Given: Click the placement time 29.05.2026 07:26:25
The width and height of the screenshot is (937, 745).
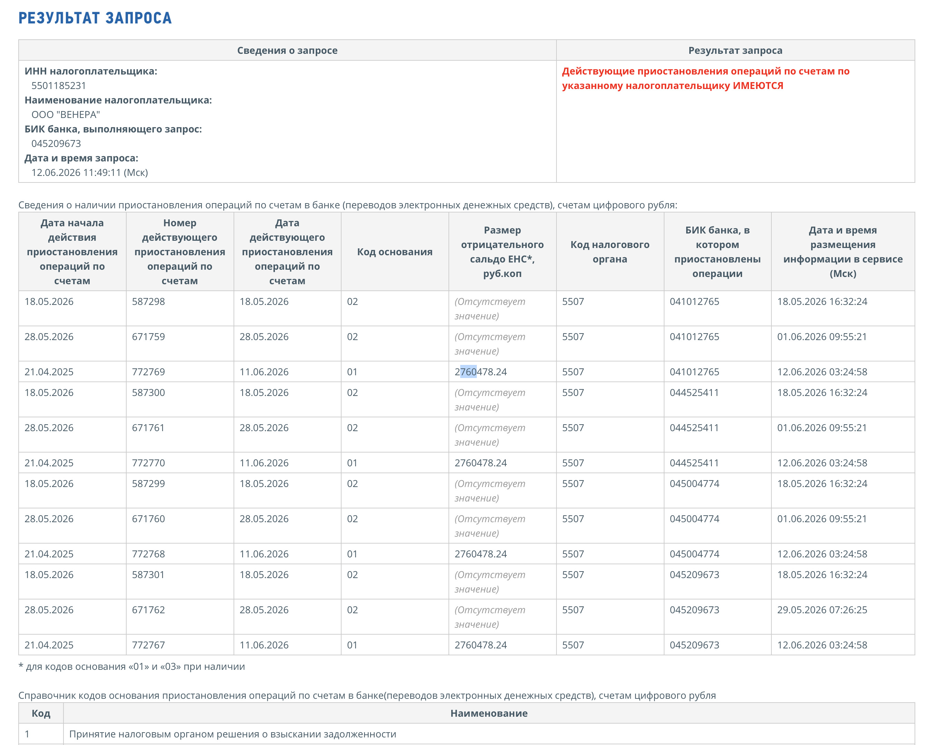Looking at the screenshot, I should [822, 610].
